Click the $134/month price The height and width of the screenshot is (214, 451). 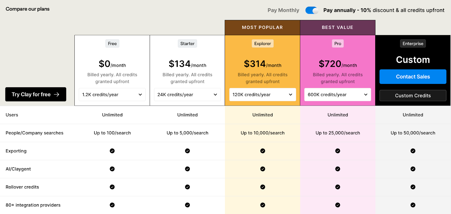(187, 64)
